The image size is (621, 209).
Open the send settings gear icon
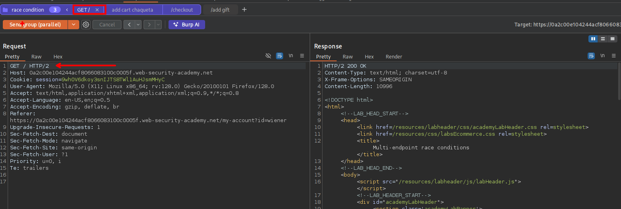pos(86,25)
